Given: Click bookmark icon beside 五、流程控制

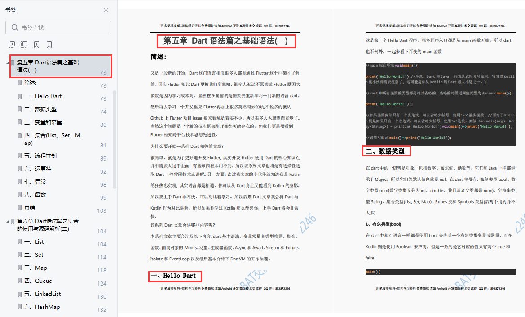Looking at the screenshot, I should [x=20, y=156].
